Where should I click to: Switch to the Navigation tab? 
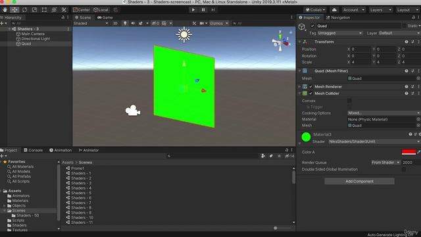337,18
